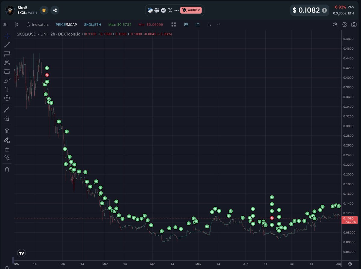Click the 0.4800 price scale label
This screenshot has width=361, height=269.
(x=348, y=39)
